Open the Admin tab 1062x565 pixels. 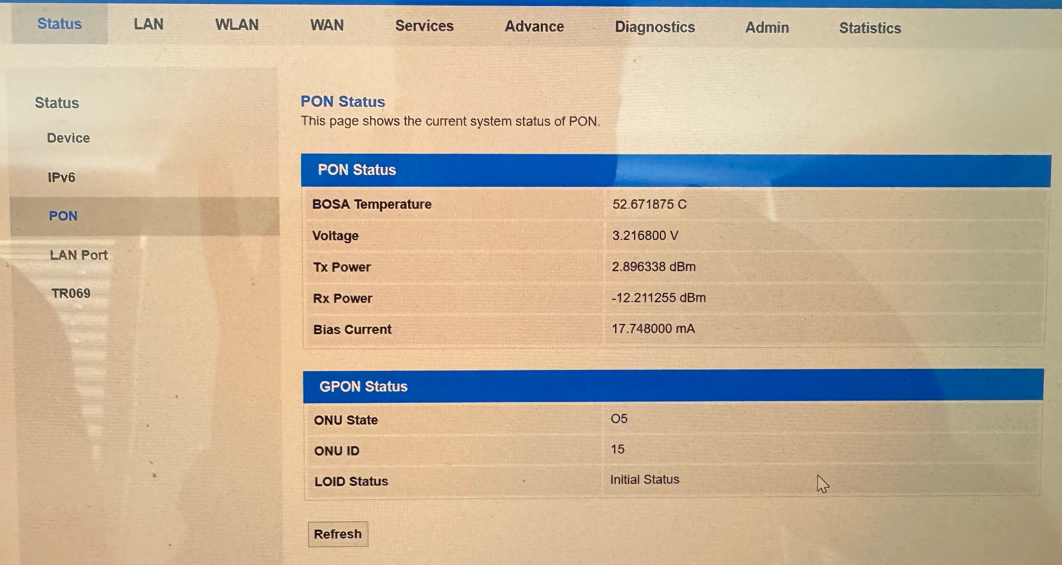(767, 28)
